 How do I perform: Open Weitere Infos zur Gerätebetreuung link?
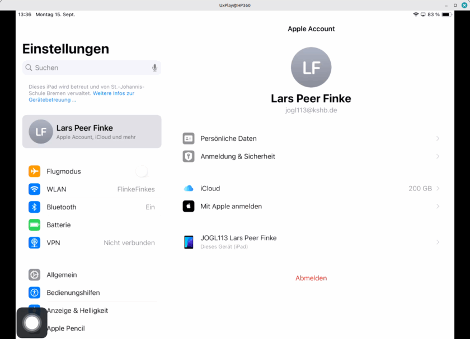point(82,97)
